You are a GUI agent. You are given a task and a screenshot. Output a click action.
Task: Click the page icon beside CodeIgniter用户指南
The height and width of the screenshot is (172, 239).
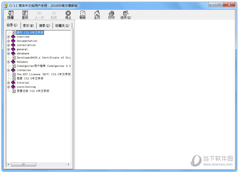point(14,66)
